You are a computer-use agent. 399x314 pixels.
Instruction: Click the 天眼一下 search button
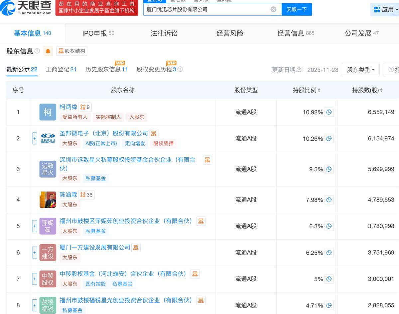(x=297, y=9)
